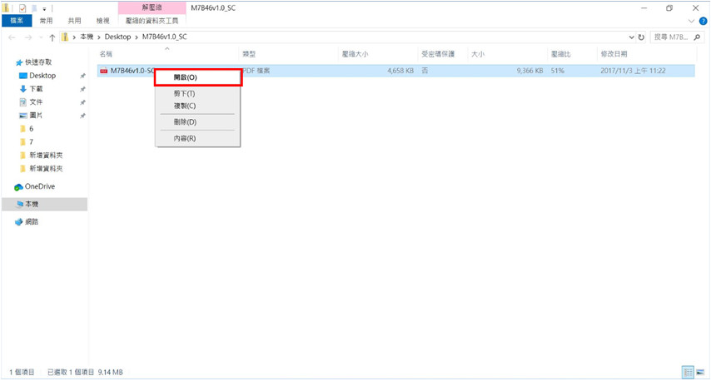Choose 複製(C) in the context menu
Image resolution: width=711 pixels, height=381 pixels.
[x=185, y=106]
